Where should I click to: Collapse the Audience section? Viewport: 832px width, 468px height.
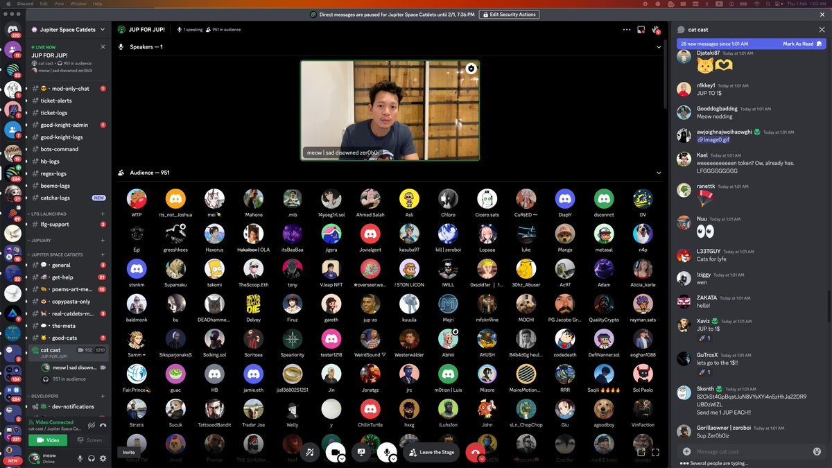pos(659,173)
